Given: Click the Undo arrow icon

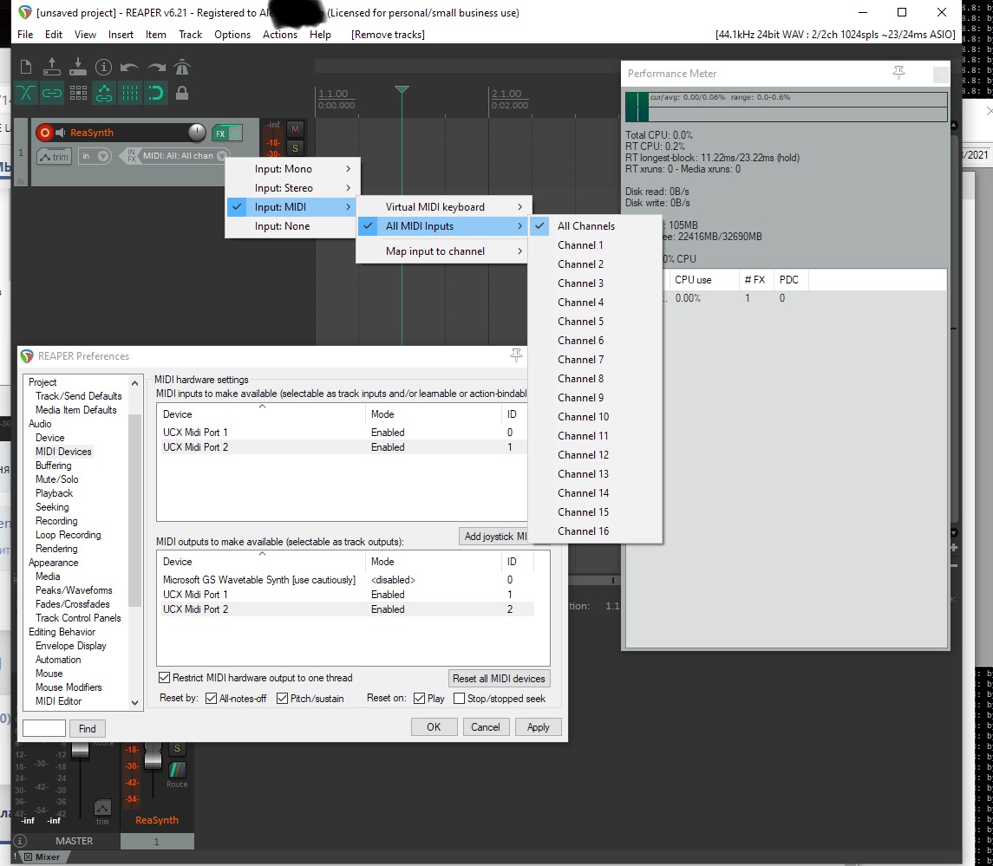Looking at the screenshot, I should pos(130,67).
